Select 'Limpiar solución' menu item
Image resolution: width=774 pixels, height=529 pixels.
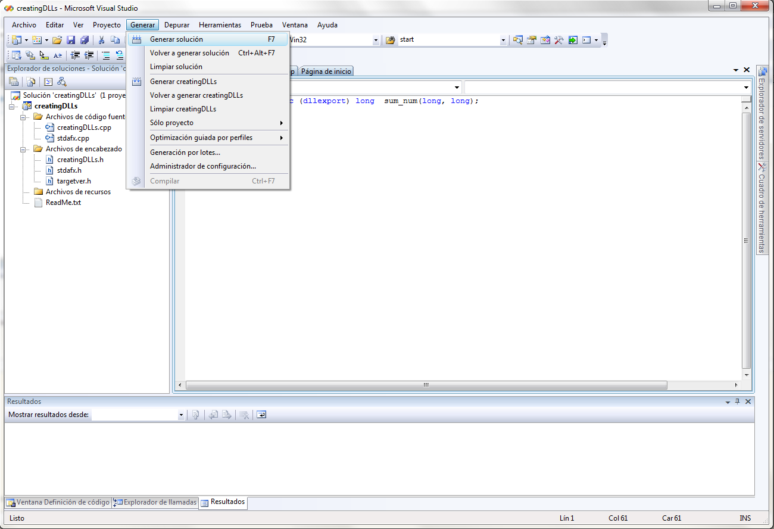click(x=208, y=67)
